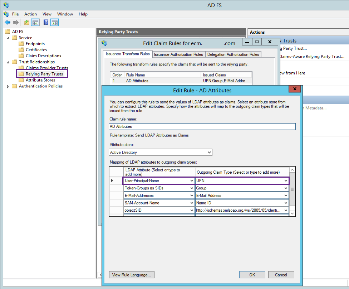
Task: Click the Metadata action link
Action: tap(314, 108)
